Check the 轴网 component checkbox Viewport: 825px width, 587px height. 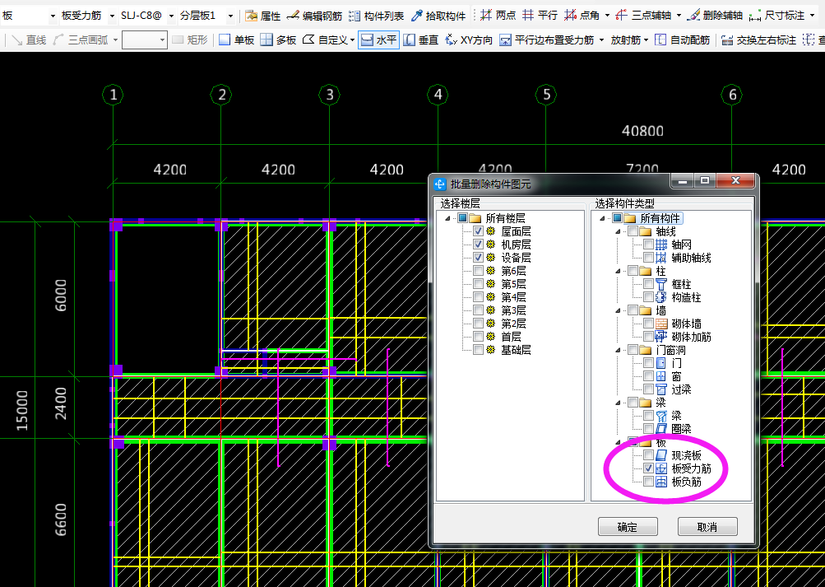(x=649, y=245)
